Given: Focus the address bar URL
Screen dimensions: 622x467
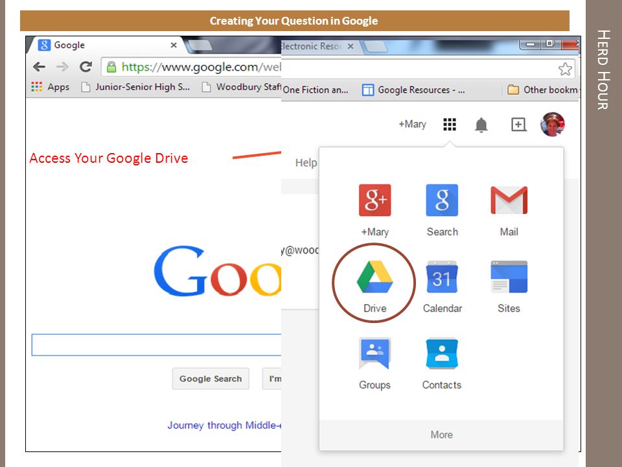Looking at the screenshot, I should click(192, 67).
